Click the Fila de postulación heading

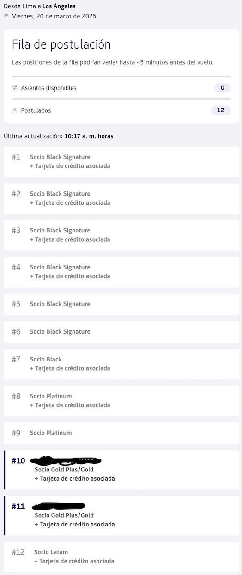coord(61,45)
